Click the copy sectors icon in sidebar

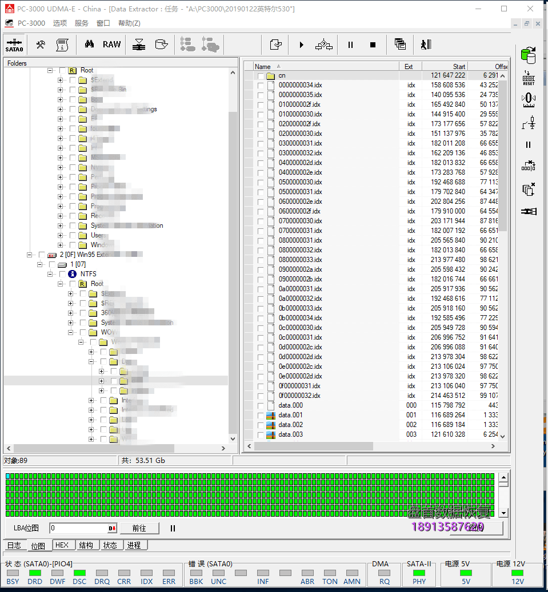[529, 189]
